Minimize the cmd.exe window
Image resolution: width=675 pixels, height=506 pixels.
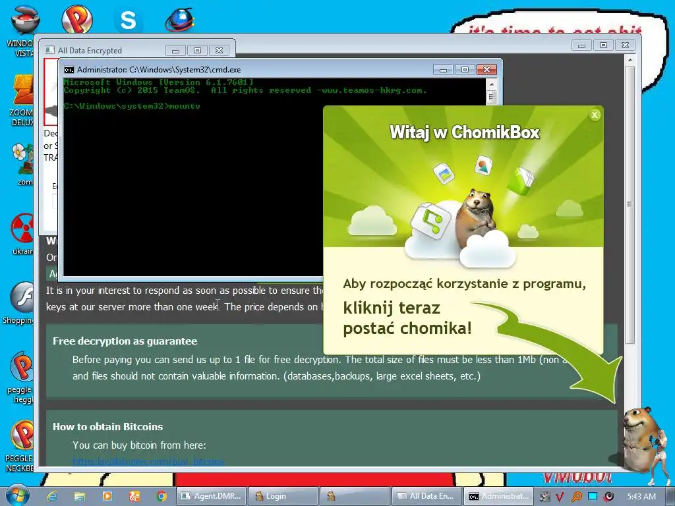click(x=443, y=70)
